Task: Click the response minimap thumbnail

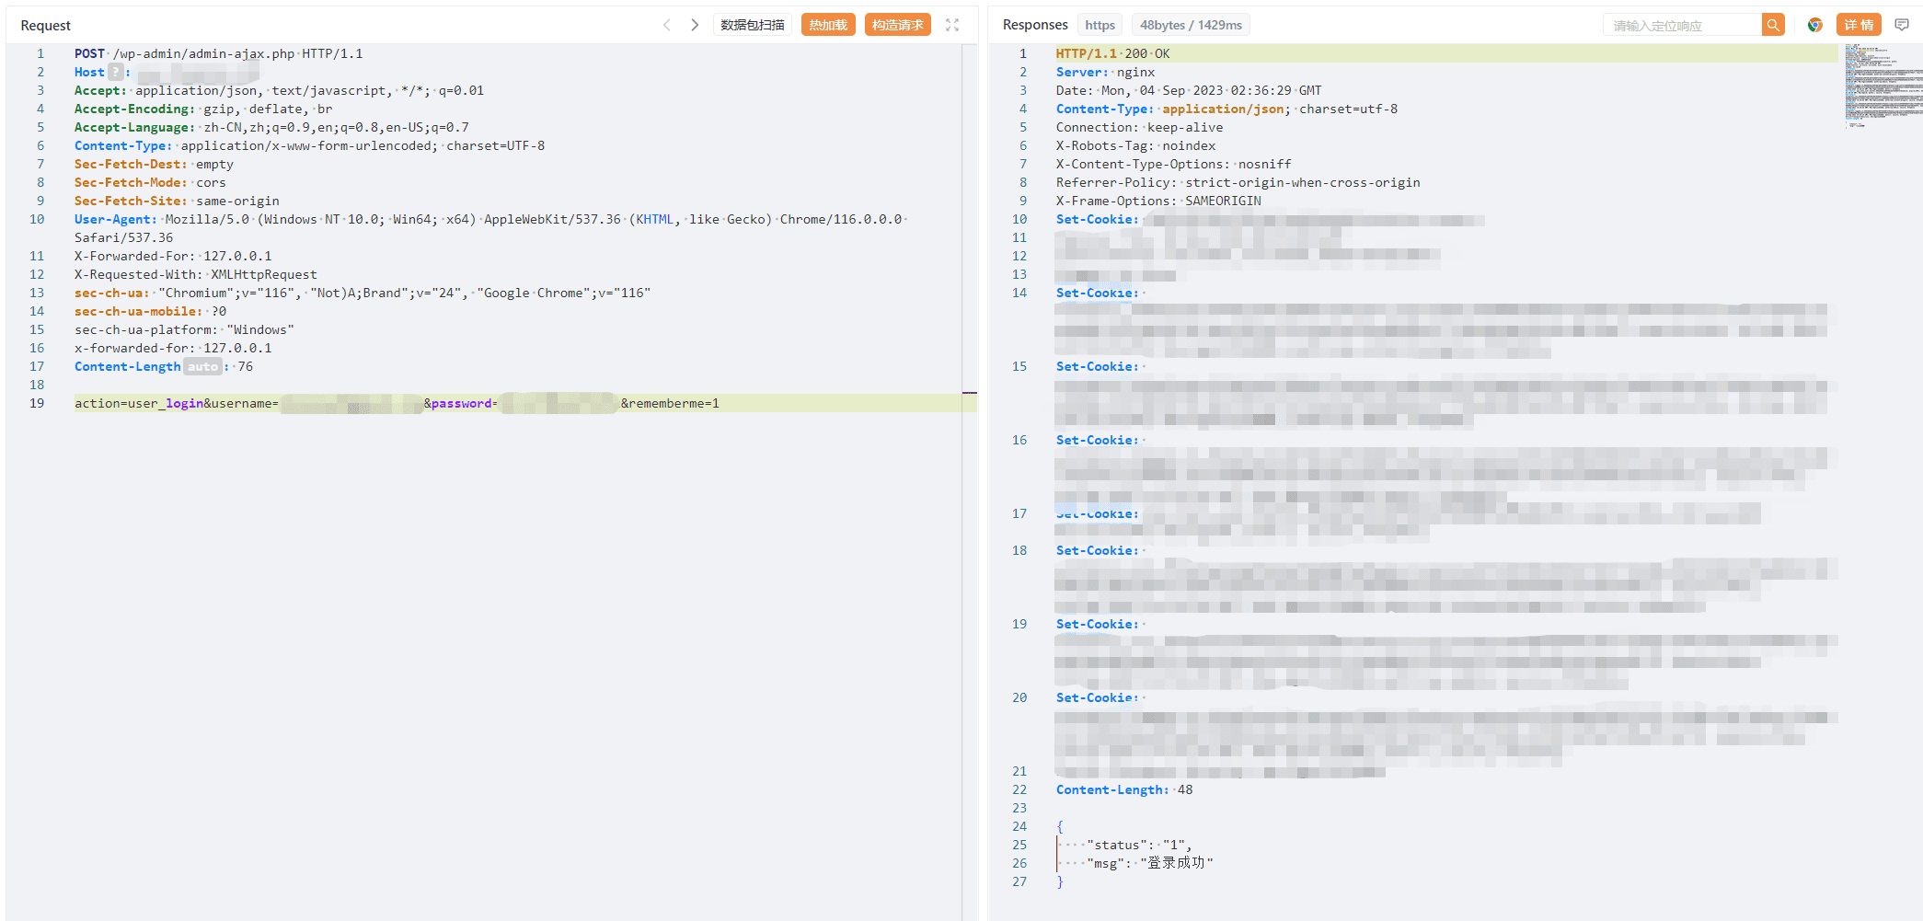Action: point(1883,85)
